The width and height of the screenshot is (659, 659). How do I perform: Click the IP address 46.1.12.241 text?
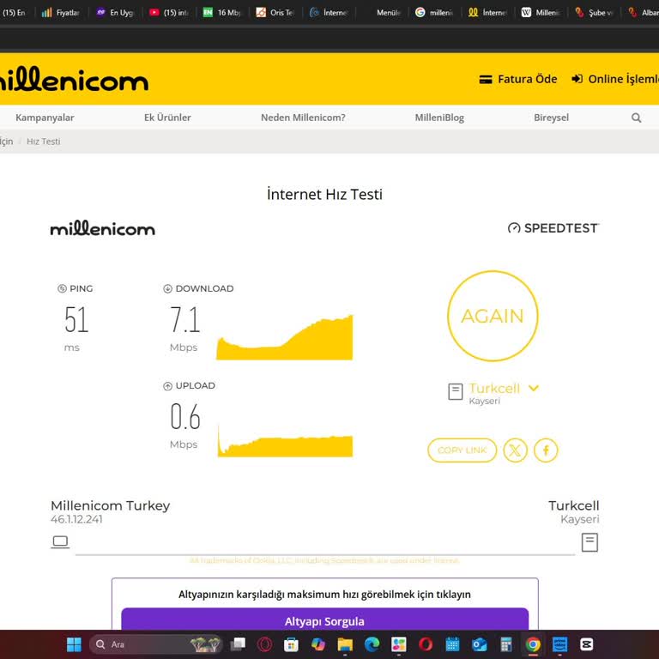76,519
